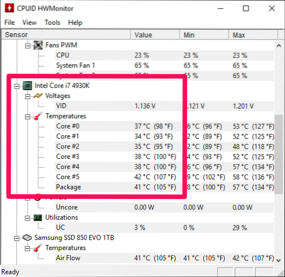285x277 pixels.
Task: Open the Help menu
Action: coord(75,23)
